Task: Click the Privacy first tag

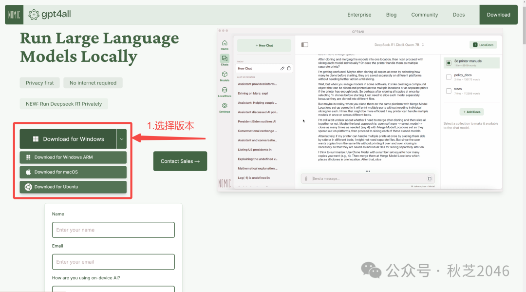Action: (39, 83)
